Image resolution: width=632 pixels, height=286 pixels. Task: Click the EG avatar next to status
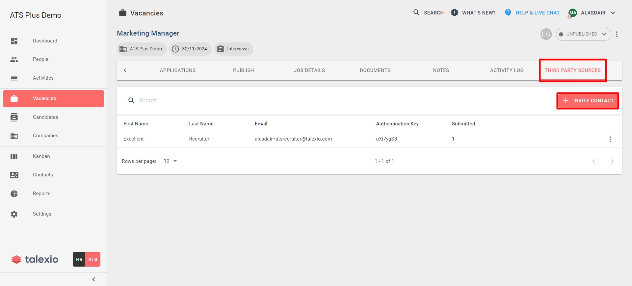coord(546,34)
